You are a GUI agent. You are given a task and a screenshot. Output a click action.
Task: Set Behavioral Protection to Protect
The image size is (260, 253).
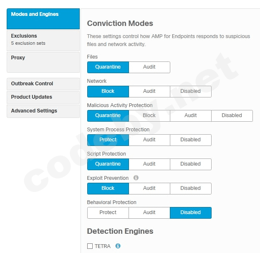pos(108,212)
